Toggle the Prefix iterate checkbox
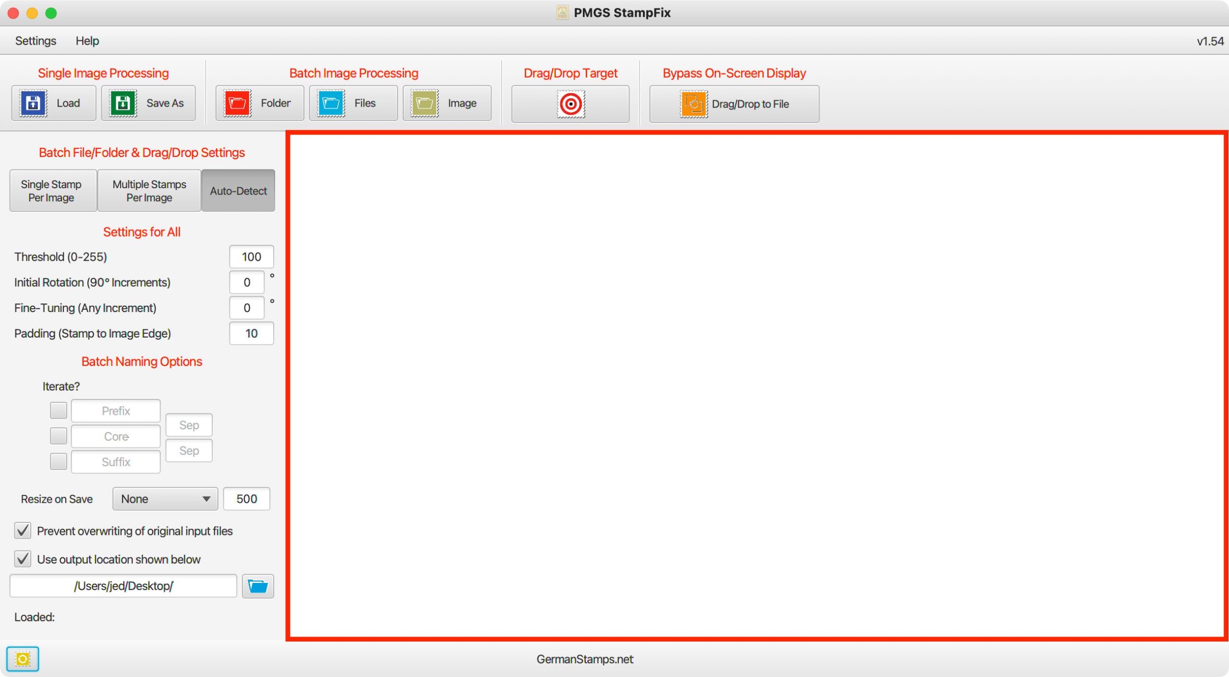The width and height of the screenshot is (1229, 677). (x=59, y=411)
